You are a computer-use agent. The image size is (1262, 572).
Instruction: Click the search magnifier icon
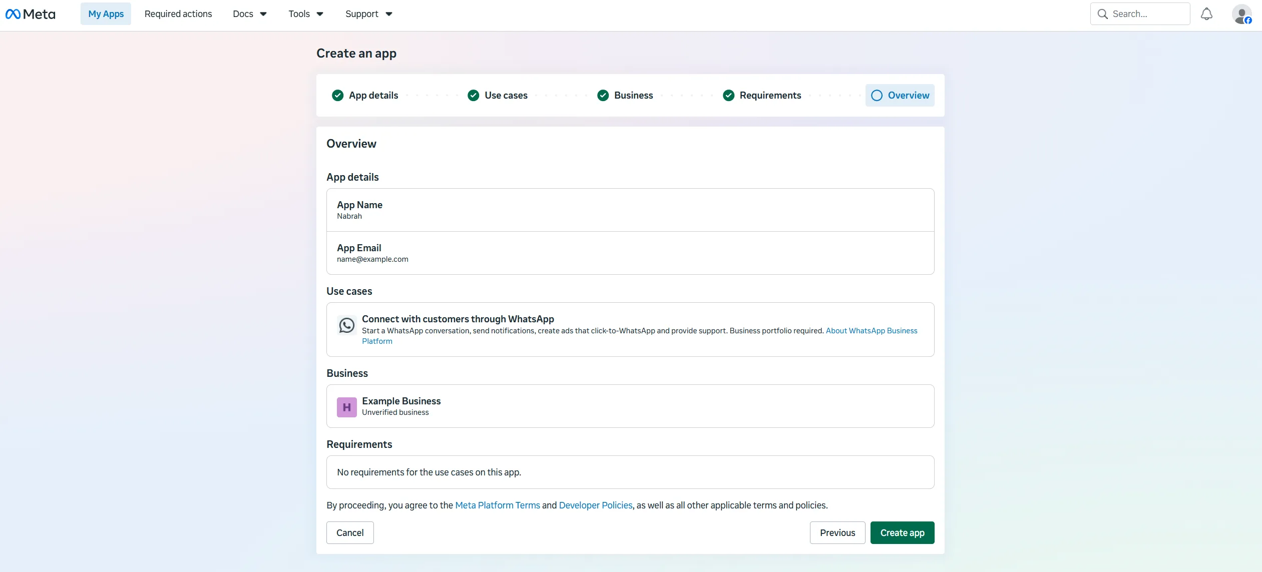pyautogui.click(x=1102, y=14)
